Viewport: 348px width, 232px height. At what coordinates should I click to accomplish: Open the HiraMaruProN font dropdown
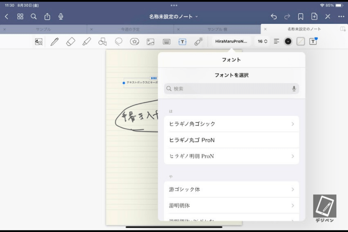pyautogui.click(x=231, y=41)
